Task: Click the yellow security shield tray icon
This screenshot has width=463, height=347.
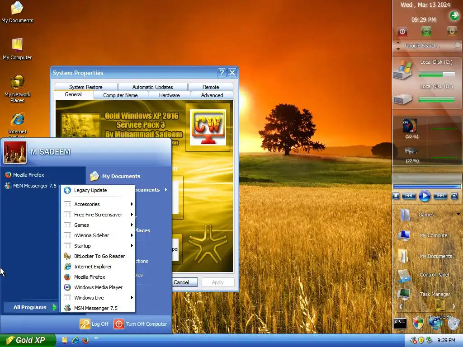Action: (421, 340)
